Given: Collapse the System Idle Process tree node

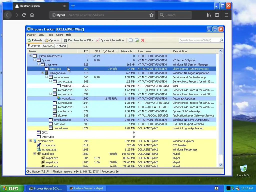Looking at the screenshot, I should [30, 56].
